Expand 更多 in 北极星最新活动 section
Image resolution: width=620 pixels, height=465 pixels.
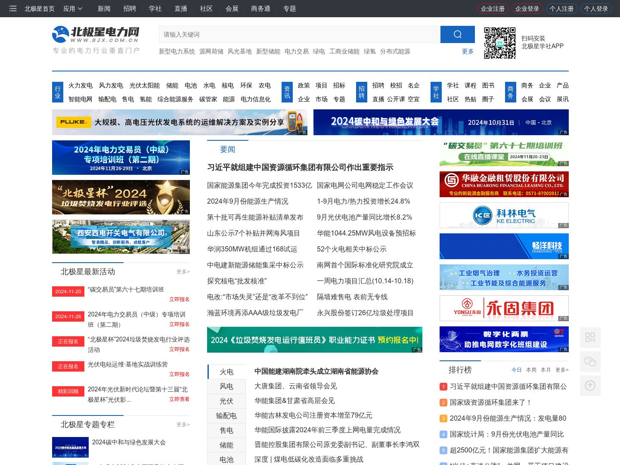point(183,272)
